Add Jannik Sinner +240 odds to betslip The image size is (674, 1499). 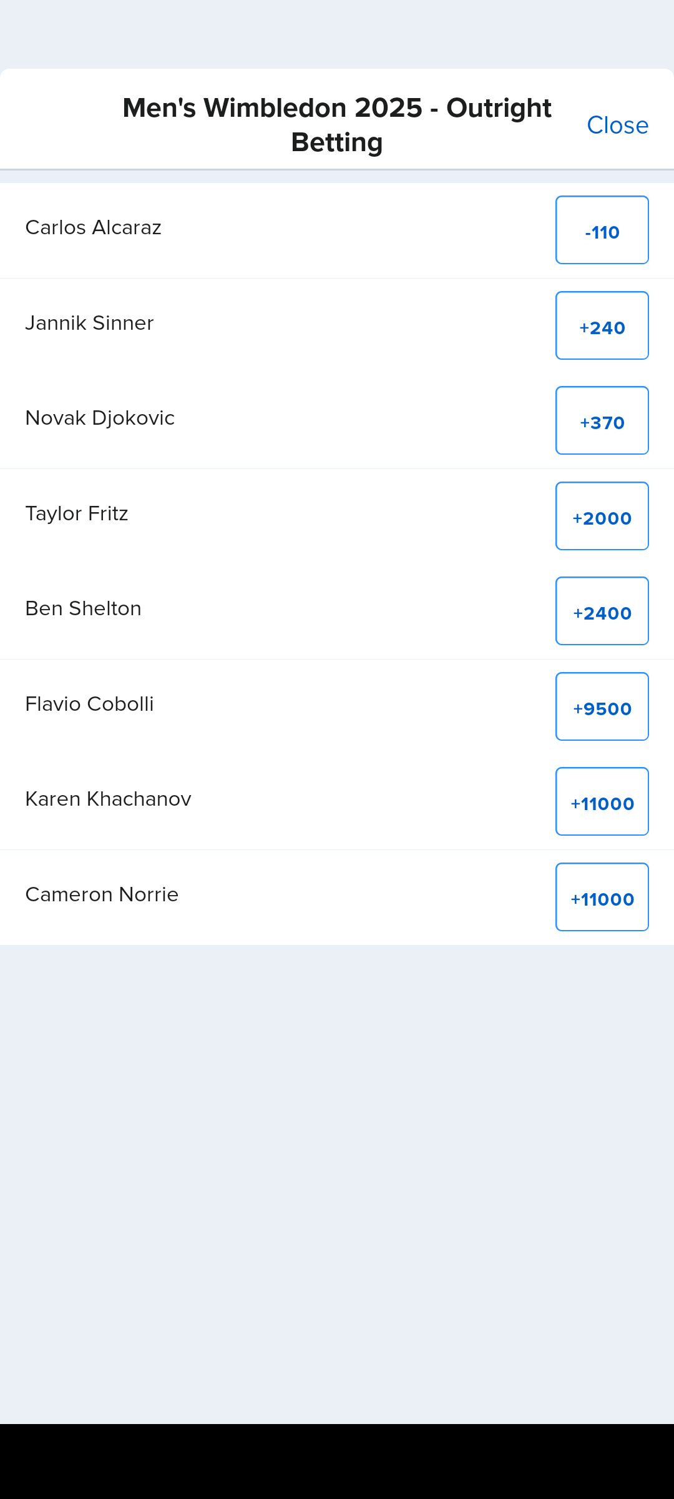pos(602,326)
